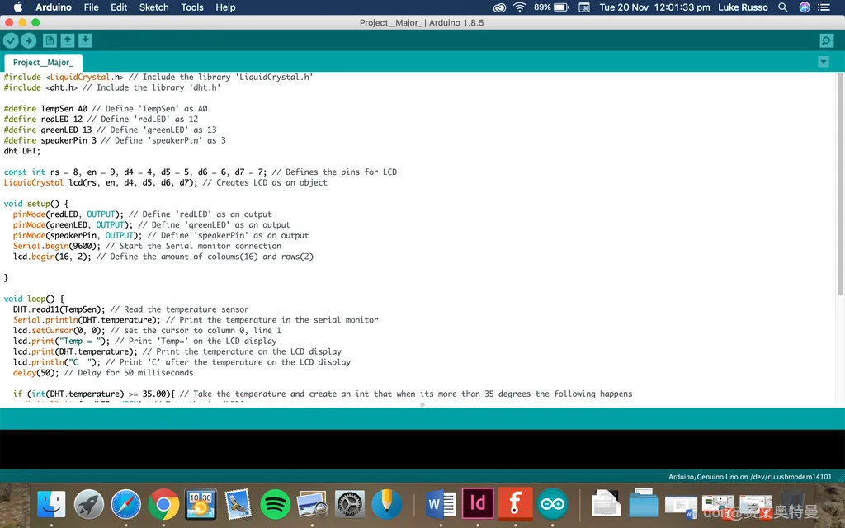845x528 pixels.
Task: Open the weather clock app in Dock
Action: click(x=201, y=504)
